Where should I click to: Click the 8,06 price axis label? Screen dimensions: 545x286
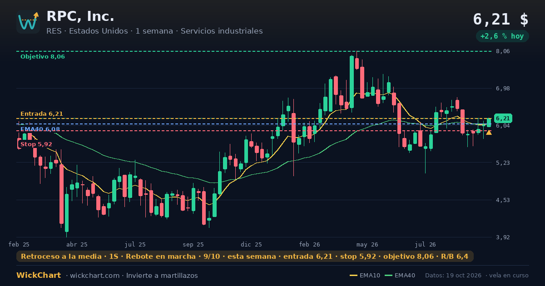[x=503, y=51]
